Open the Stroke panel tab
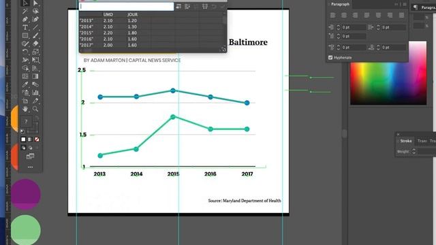This screenshot has width=436, height=245. (x=406, y=141)
